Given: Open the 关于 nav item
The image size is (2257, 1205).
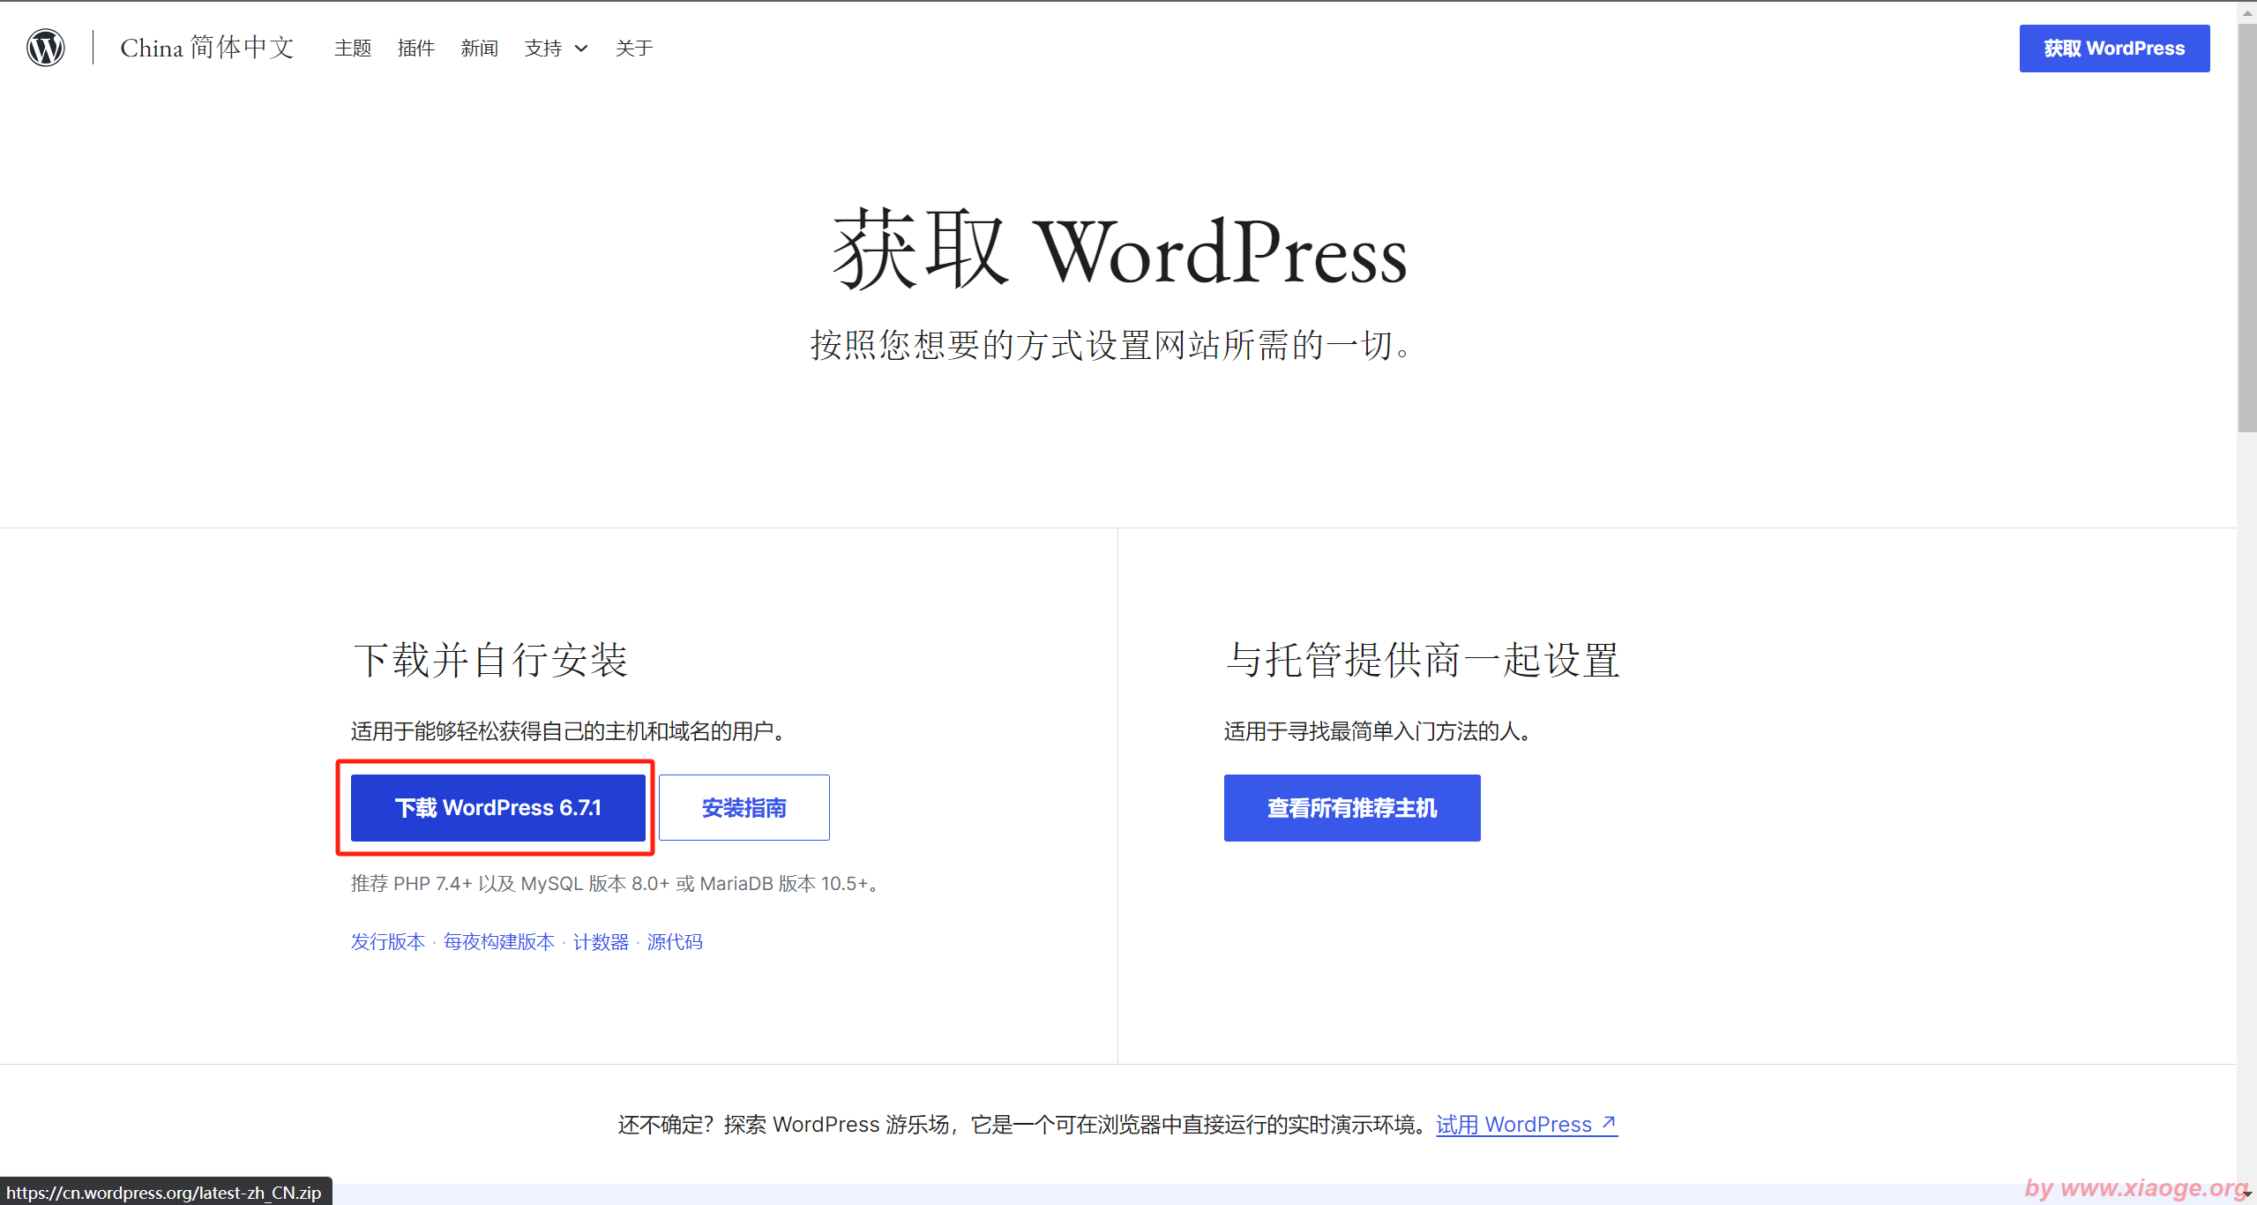Looking at the screenshot, I should (x=634, y=49).
